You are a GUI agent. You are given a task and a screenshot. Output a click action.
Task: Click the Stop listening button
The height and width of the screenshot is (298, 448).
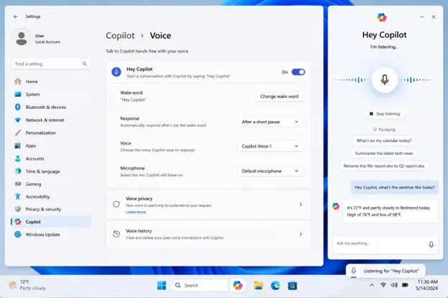385,114
